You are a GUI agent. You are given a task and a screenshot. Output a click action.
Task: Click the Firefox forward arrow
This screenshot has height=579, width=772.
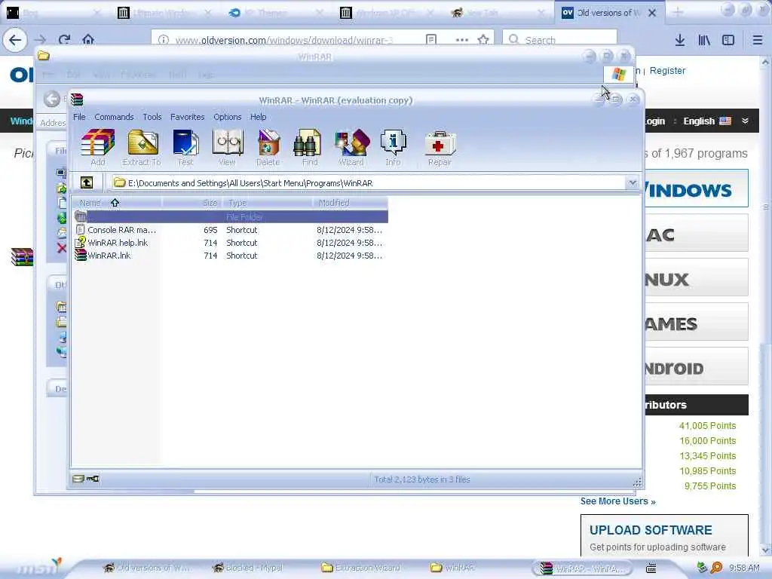pyautogui.click(x=40, y=39)
